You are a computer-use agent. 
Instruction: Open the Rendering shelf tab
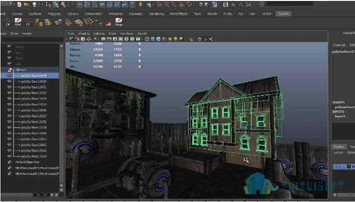pos(156,14)
